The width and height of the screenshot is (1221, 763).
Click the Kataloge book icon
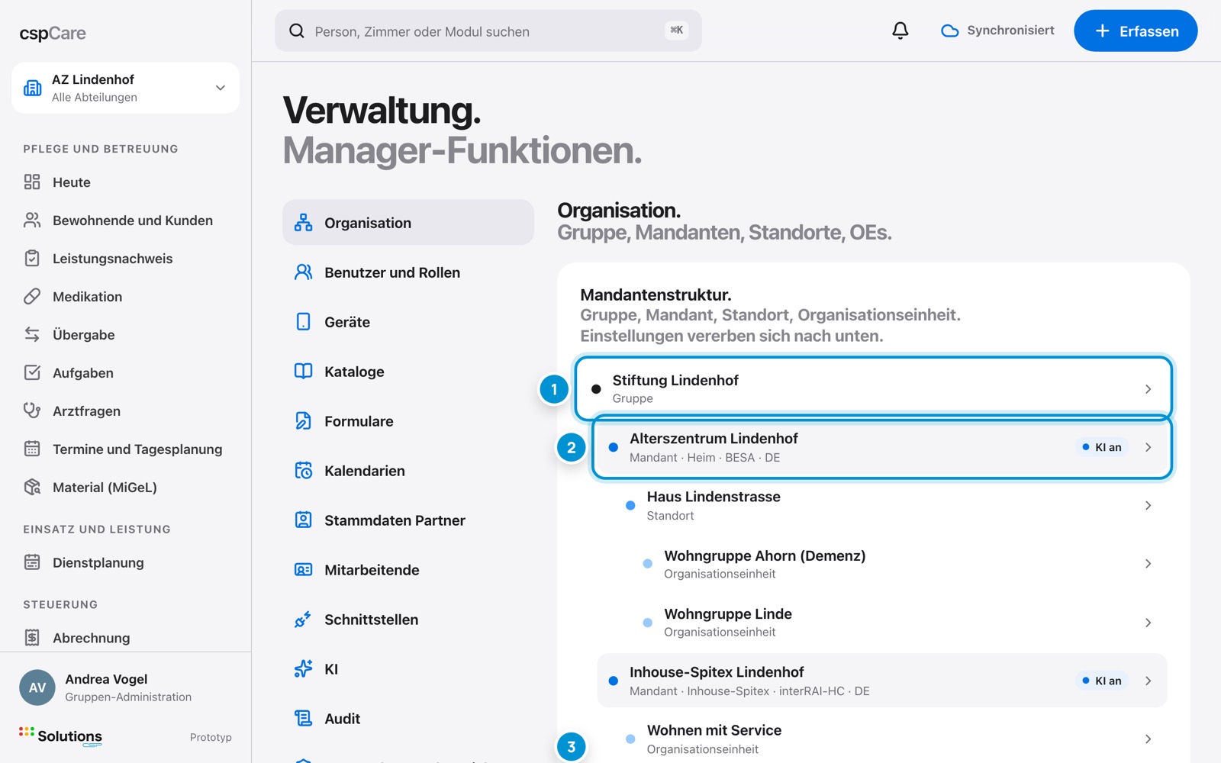[x=303, y=371]
